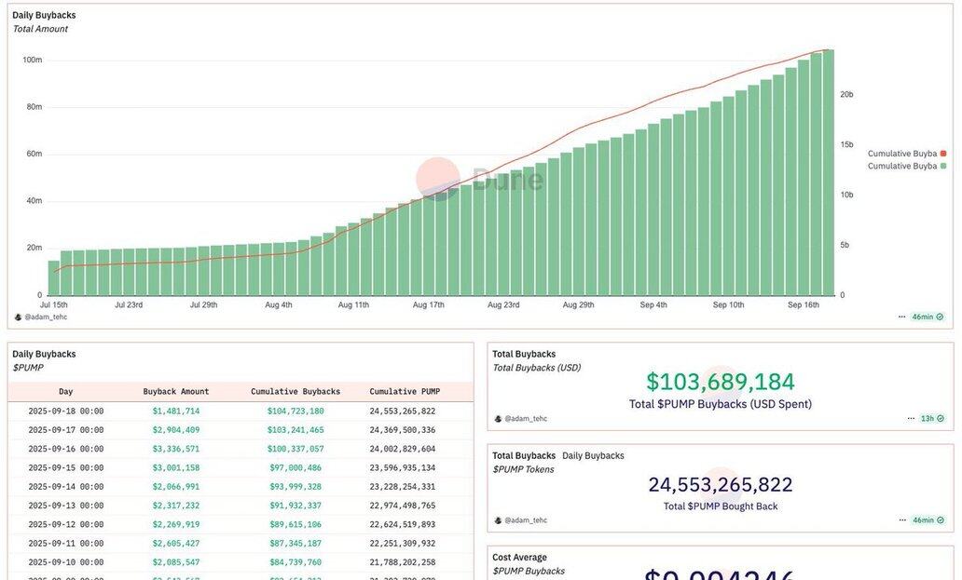Select the Total Buybacks tab in the $PUMP Tokens card
This screenshot has width=962, height=580.
click(x=523, y=455)
